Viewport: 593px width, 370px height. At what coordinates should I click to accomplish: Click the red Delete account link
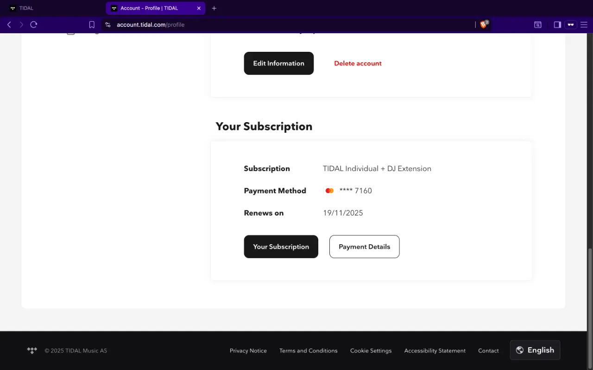tap(358, 63)
